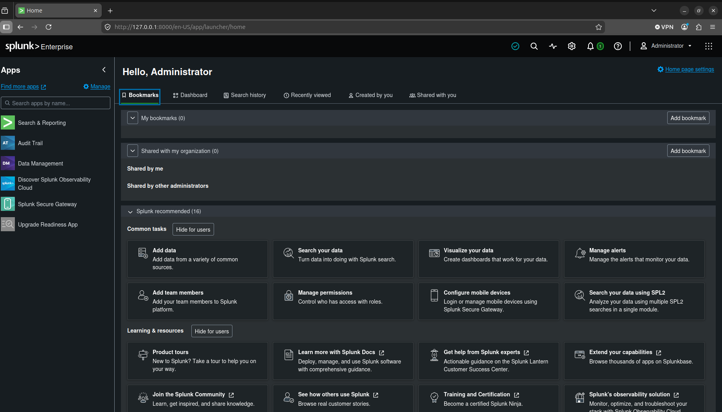722x412 pixels.
Task: Click the Add data card icon
Action: tap(143, 253)
